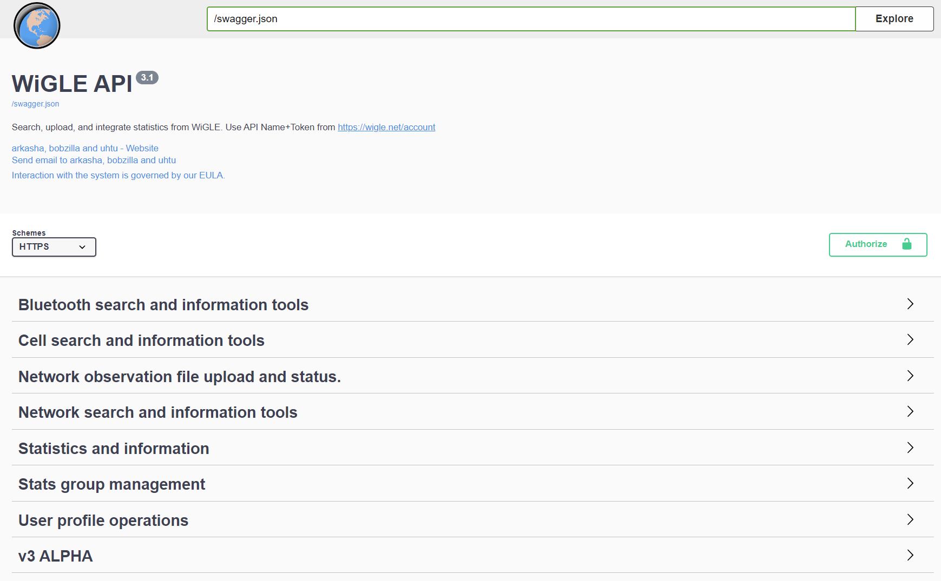Open Statistics and information heading
This screenshot has height=581, width=941.
click(114, 449)
